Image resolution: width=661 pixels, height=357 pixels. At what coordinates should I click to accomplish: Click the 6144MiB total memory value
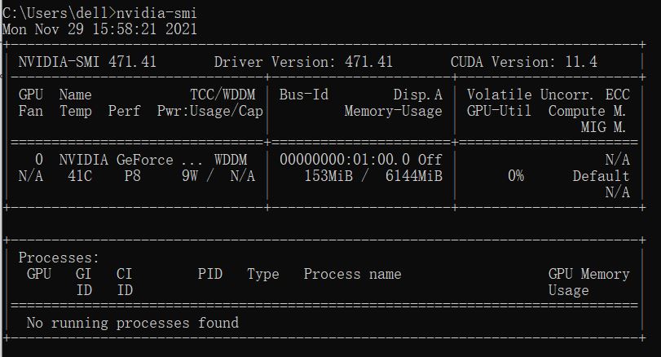(x=413, y=176)
